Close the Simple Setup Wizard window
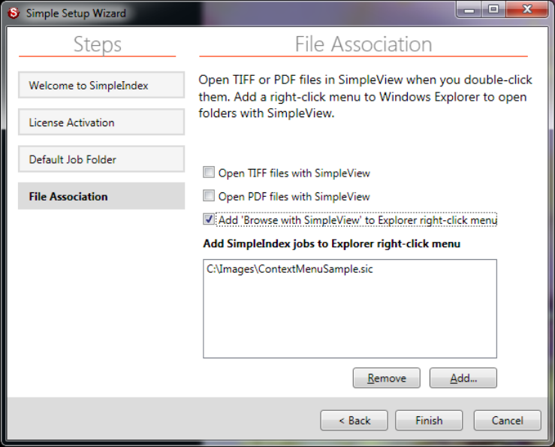555x447 pixels. tap(527, 9)
